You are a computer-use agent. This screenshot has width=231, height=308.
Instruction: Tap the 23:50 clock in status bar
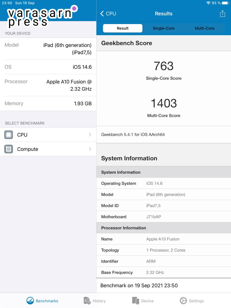click(7, 3)
